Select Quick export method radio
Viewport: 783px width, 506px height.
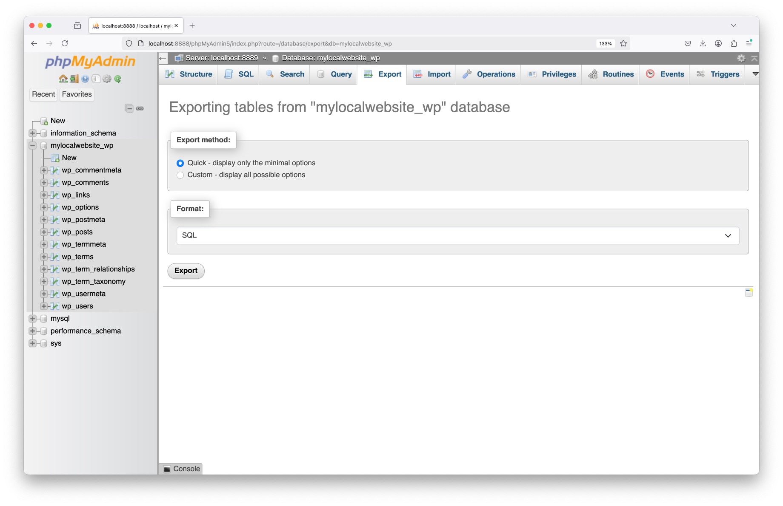pos(180,163)
